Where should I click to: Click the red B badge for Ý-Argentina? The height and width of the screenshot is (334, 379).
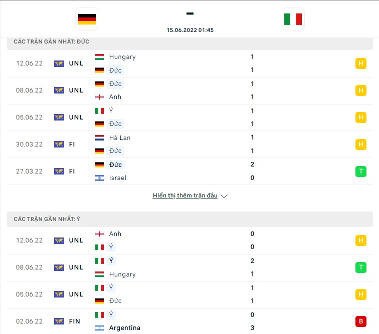coord(360,321)
